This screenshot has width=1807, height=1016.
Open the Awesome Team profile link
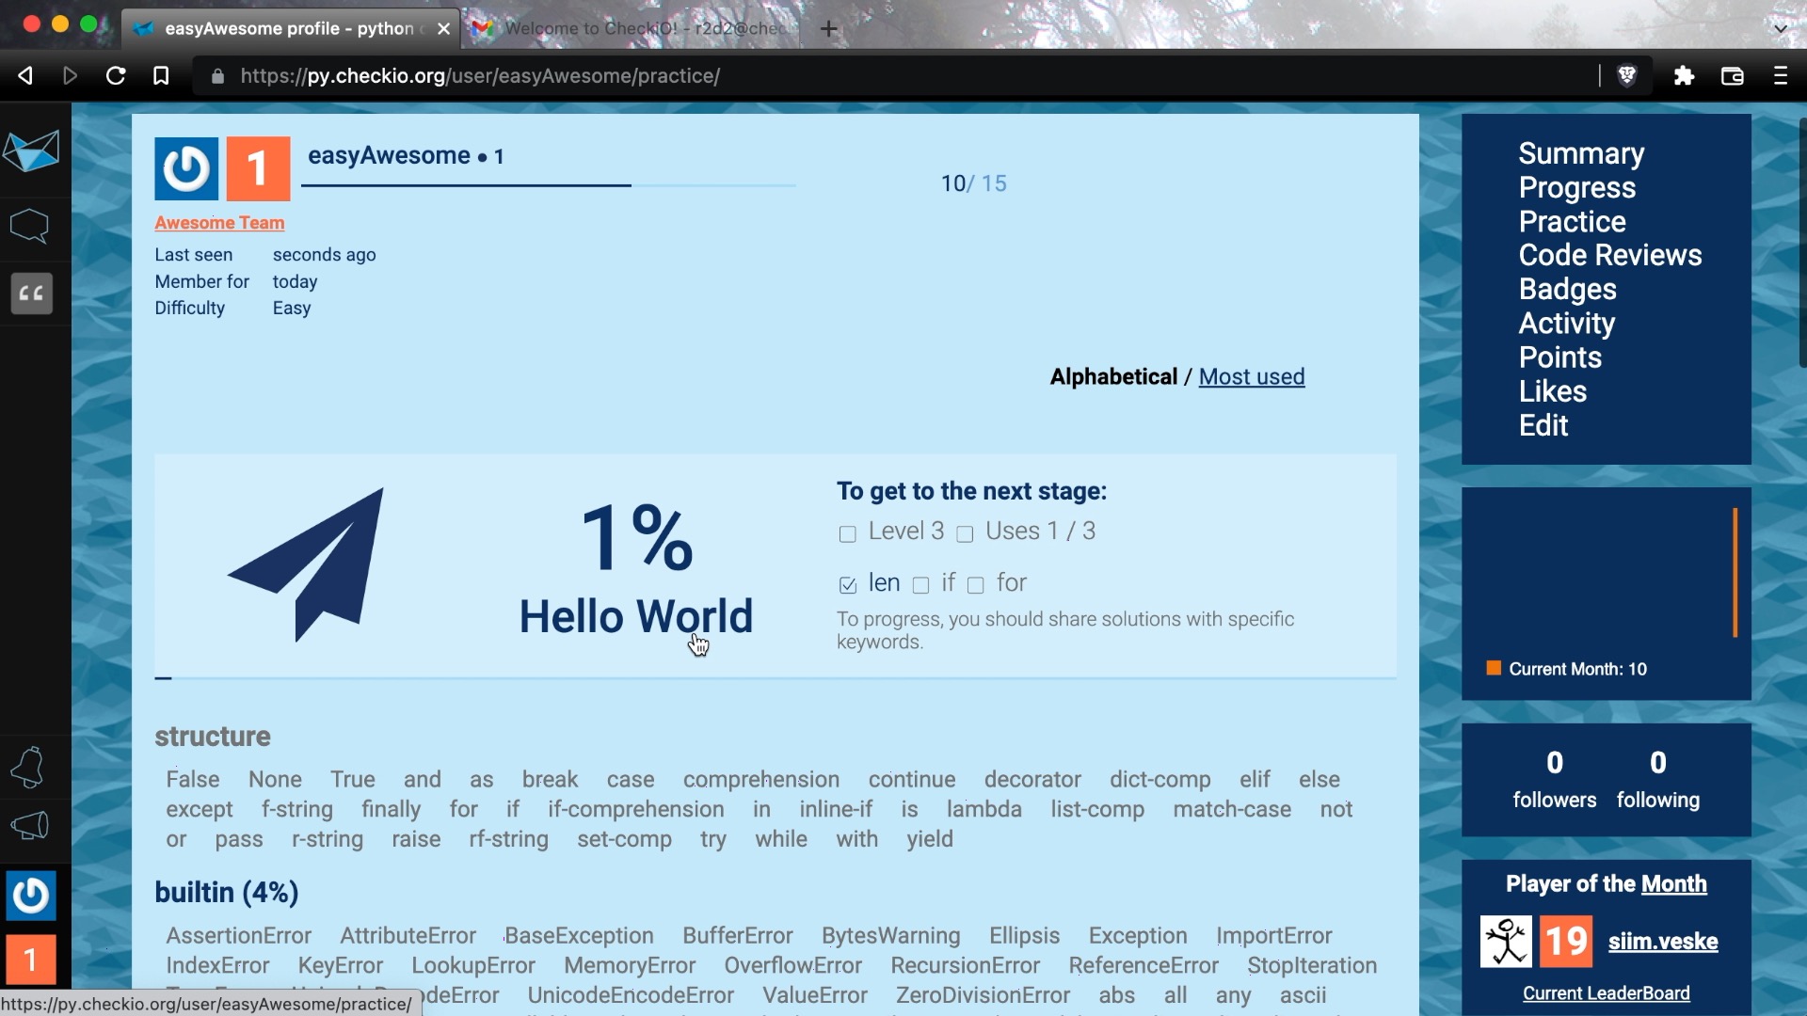point(218,222)
